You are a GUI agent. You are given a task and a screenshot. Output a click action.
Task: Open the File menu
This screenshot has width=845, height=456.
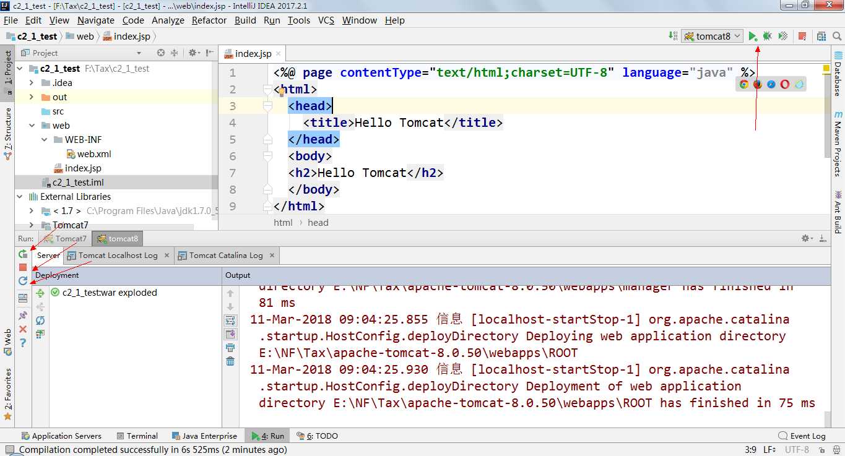[x=11, y=20]
